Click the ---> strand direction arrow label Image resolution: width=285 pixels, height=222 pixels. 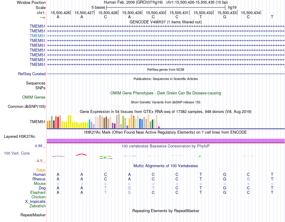click(x=42, y=17)
